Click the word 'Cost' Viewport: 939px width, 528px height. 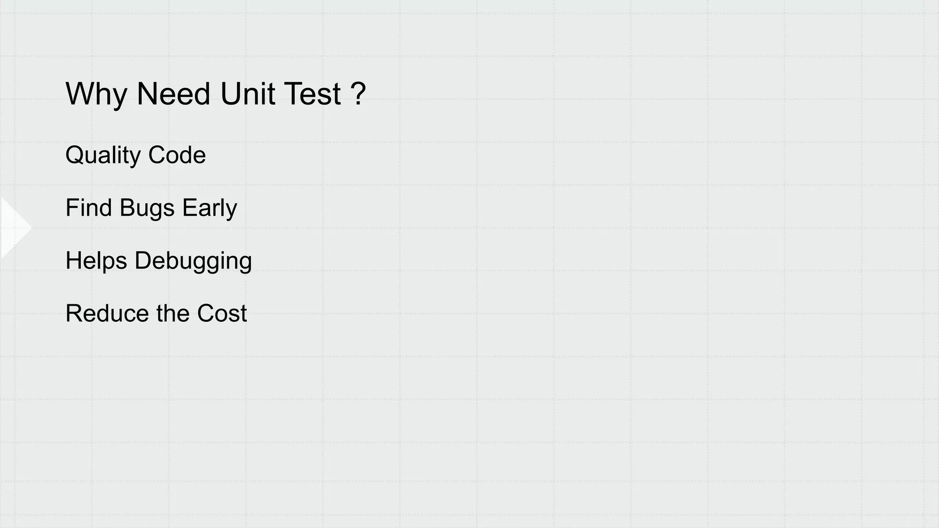222,313
